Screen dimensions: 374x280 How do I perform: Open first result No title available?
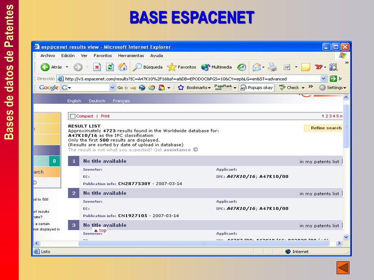[105, 161]
